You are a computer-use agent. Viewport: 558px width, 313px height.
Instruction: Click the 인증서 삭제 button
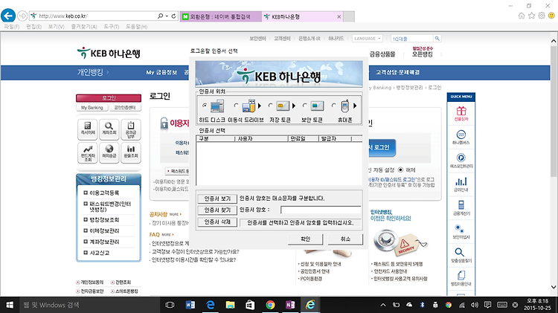click(217, 222)
